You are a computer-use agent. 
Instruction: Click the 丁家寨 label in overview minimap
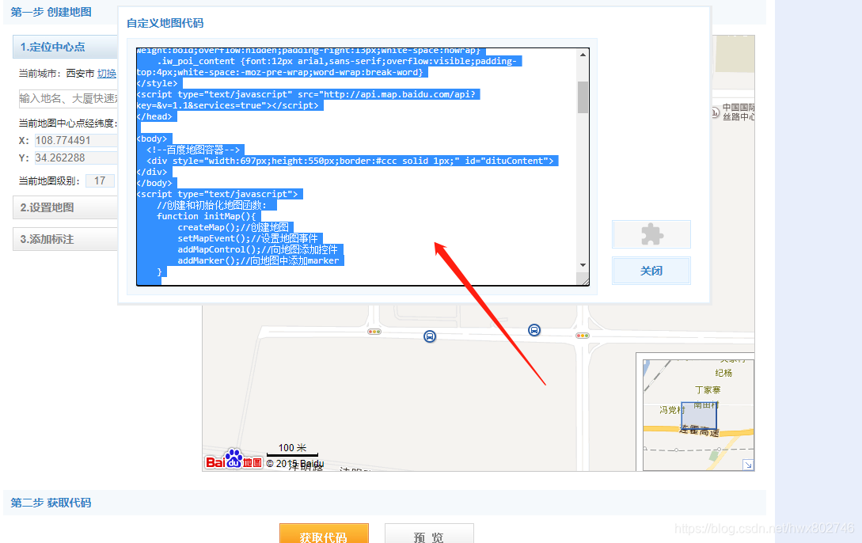[708, 389]
